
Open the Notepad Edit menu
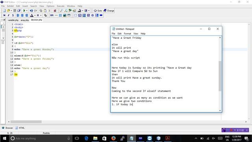click(119, 34)
